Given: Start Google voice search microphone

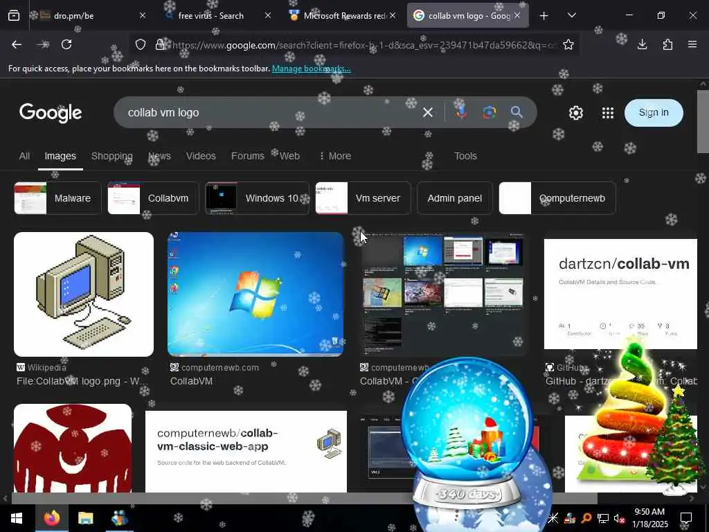Looking at the screenshot, I should tap(460, 112).
